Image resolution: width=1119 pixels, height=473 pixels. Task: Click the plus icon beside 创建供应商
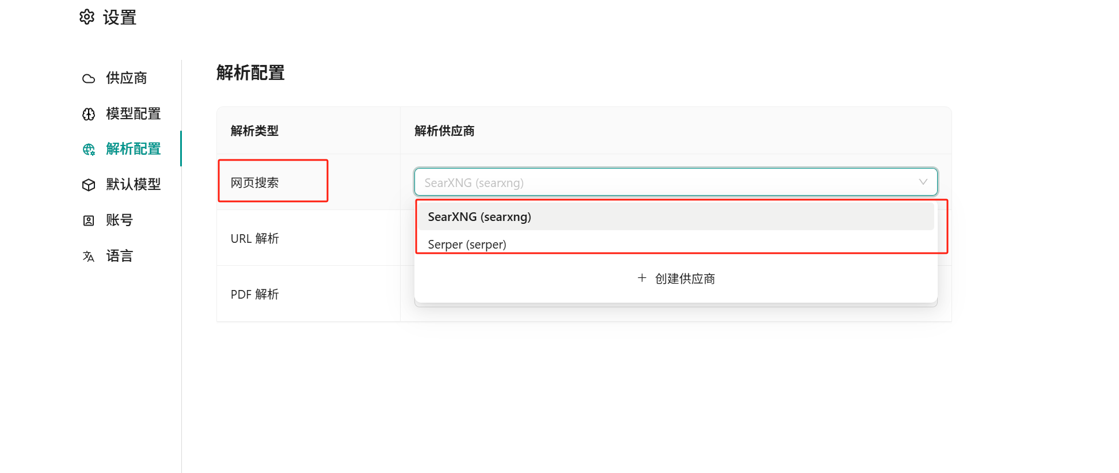(642, 278)
